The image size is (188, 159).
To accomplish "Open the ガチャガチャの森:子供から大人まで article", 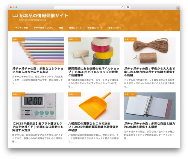I will point(150,72).
